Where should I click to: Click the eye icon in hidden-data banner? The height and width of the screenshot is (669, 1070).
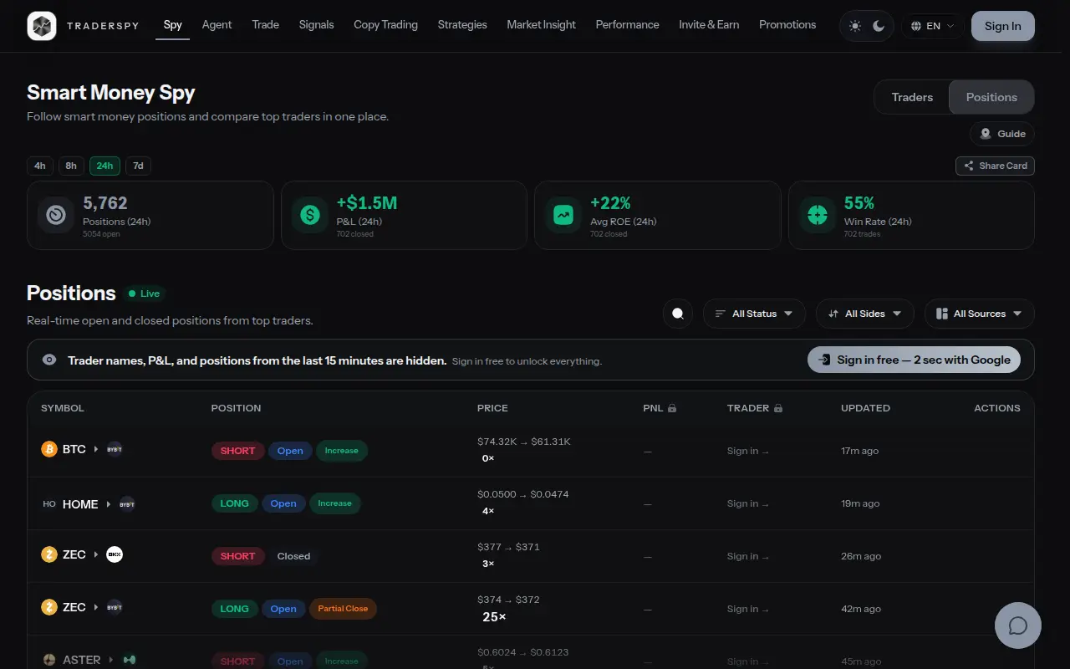(x=49, y=360)
